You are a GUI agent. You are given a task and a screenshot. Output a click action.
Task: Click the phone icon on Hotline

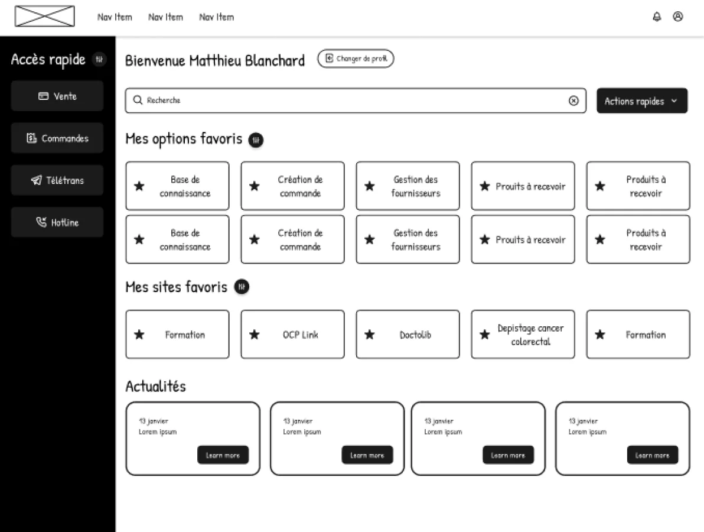coord(41,222)
